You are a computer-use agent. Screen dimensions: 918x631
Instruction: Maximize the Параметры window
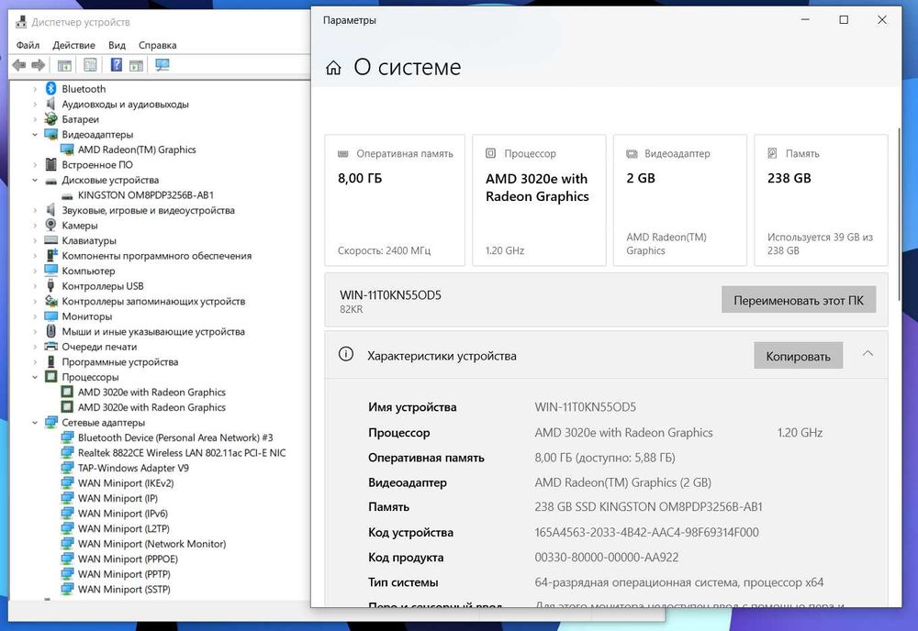[844, 20]
